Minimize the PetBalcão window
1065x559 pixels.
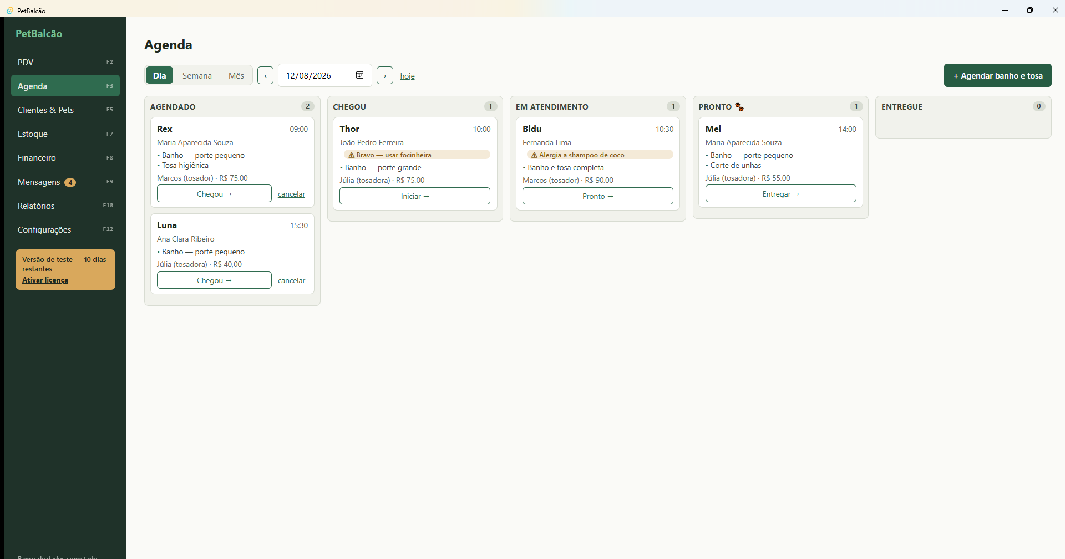(1005, 10)
